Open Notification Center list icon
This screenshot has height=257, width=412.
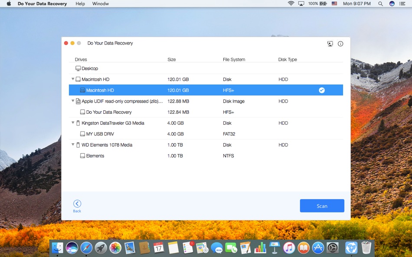click(x=402, y=3)
